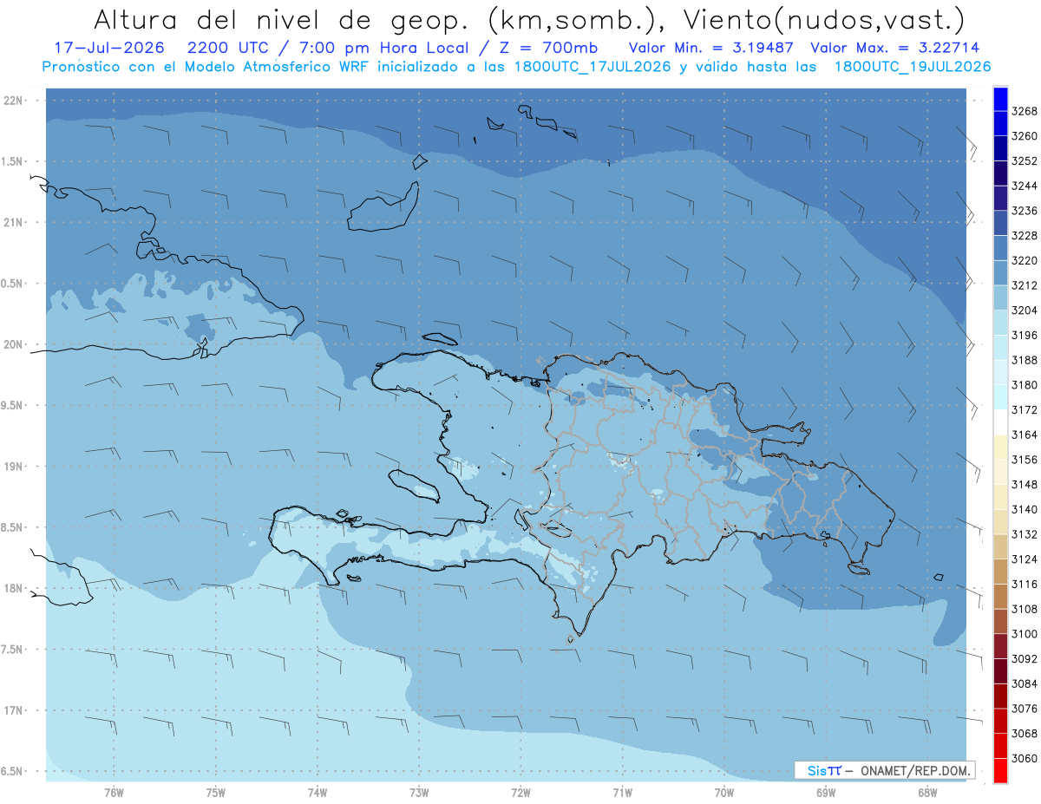Click the '73W' longitude label
The height and width of the screenshot is (804, 1041).
[x=419, y=793]
